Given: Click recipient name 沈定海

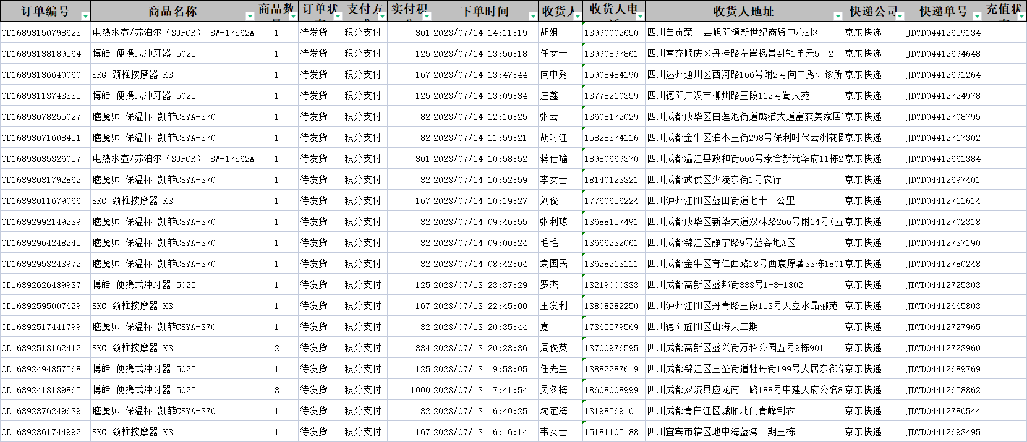Looking at the screenshot, I should [x=553, y=411].
